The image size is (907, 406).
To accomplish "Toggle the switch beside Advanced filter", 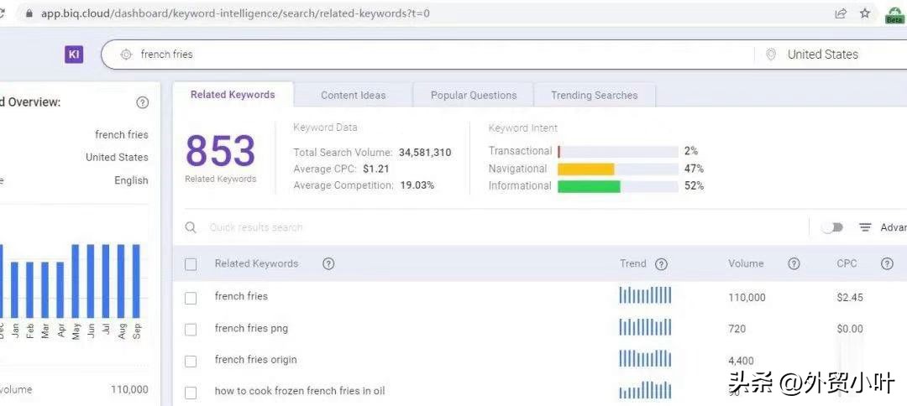I will coord(831,227).
